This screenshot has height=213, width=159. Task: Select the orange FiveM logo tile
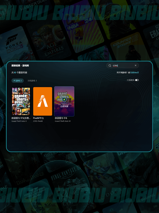pyautogui.click(x=42, y=101)
